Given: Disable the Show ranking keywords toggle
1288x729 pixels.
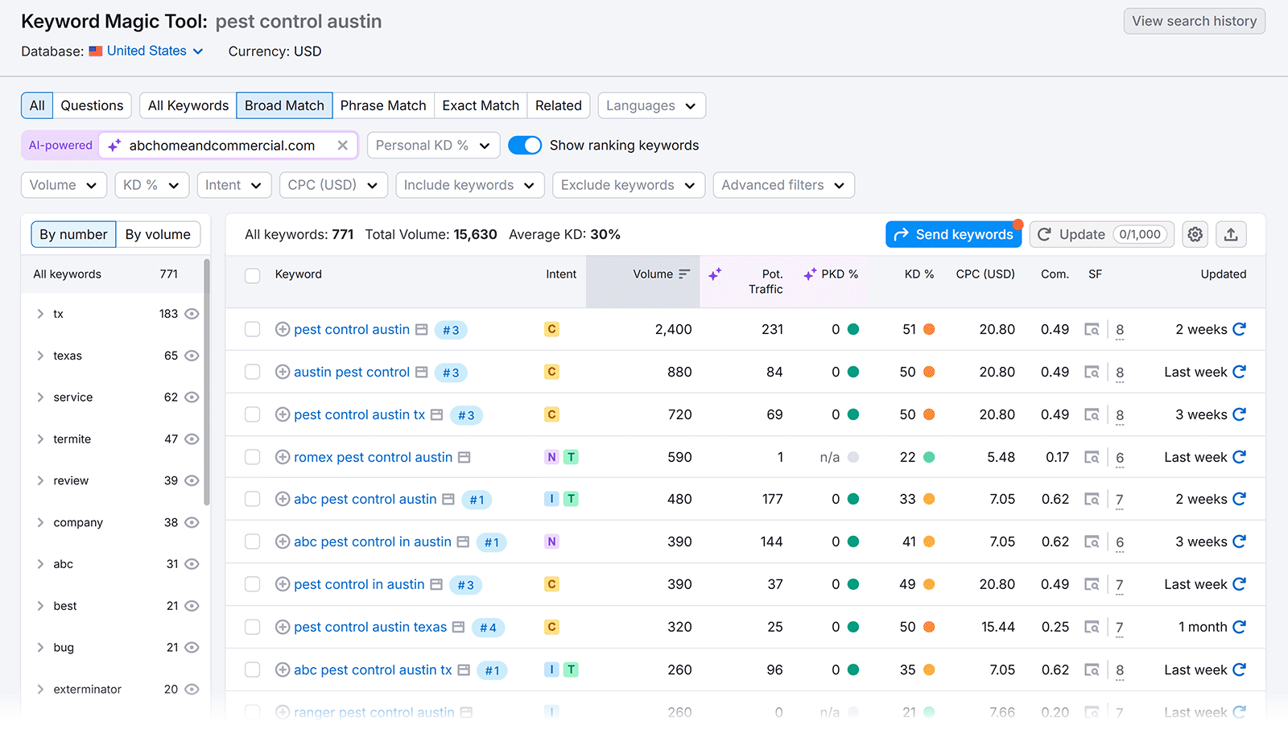Looking at the screenshot, I should click(525, 145).
